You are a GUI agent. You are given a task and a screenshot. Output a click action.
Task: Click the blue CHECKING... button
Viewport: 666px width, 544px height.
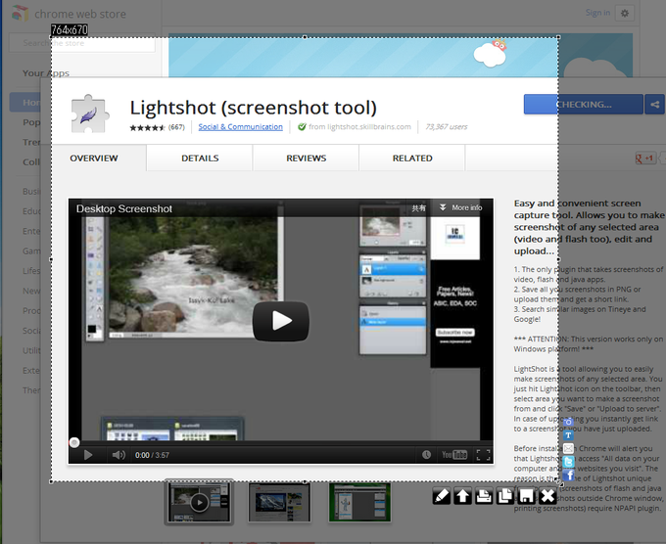(x=583, y=105)
